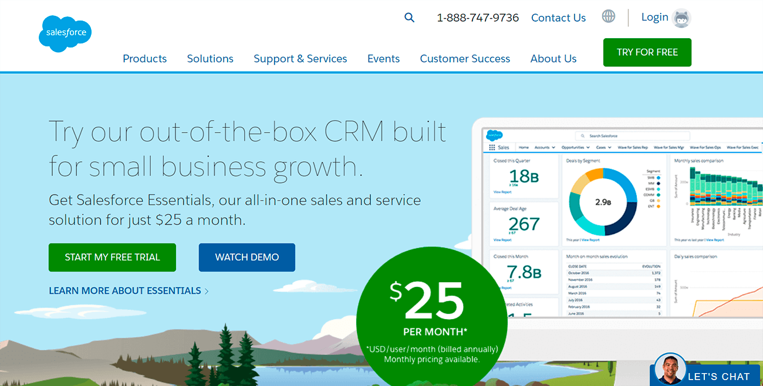Open the globe language selector
The image size is (763, 386).
(x=609, y=16)
